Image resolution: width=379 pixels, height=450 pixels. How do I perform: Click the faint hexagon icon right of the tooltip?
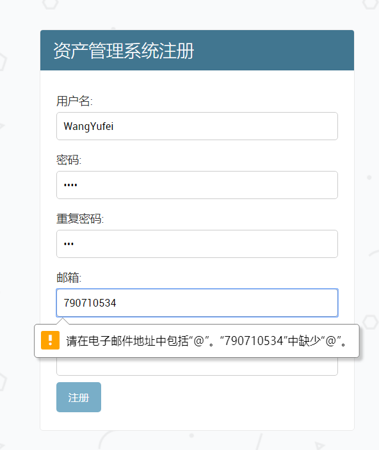pyautogui.click(x=371, y=322)
